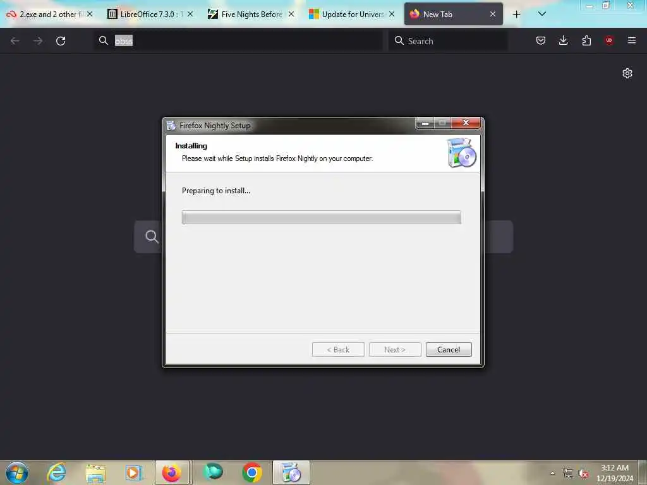Open the uBlock Origin extension icon

[609, 40]
